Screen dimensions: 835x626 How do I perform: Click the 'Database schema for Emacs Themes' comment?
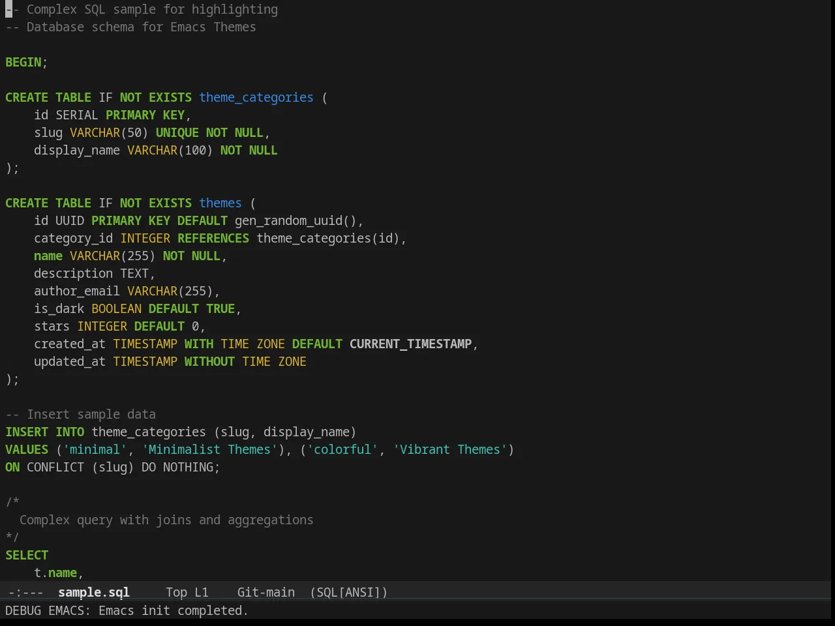(130, 27)
